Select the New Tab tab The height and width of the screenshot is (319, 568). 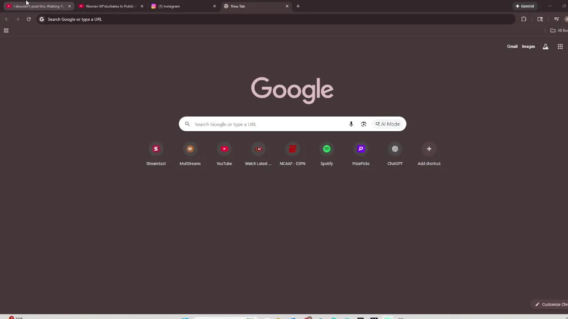256,6
